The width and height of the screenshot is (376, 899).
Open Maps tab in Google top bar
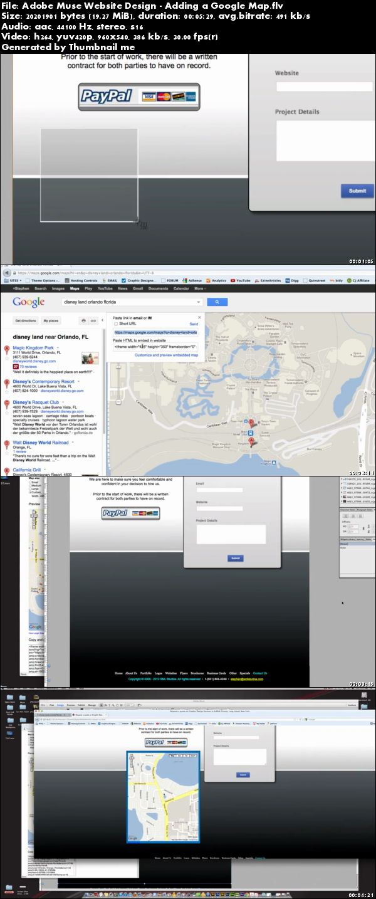pos(75,289)
